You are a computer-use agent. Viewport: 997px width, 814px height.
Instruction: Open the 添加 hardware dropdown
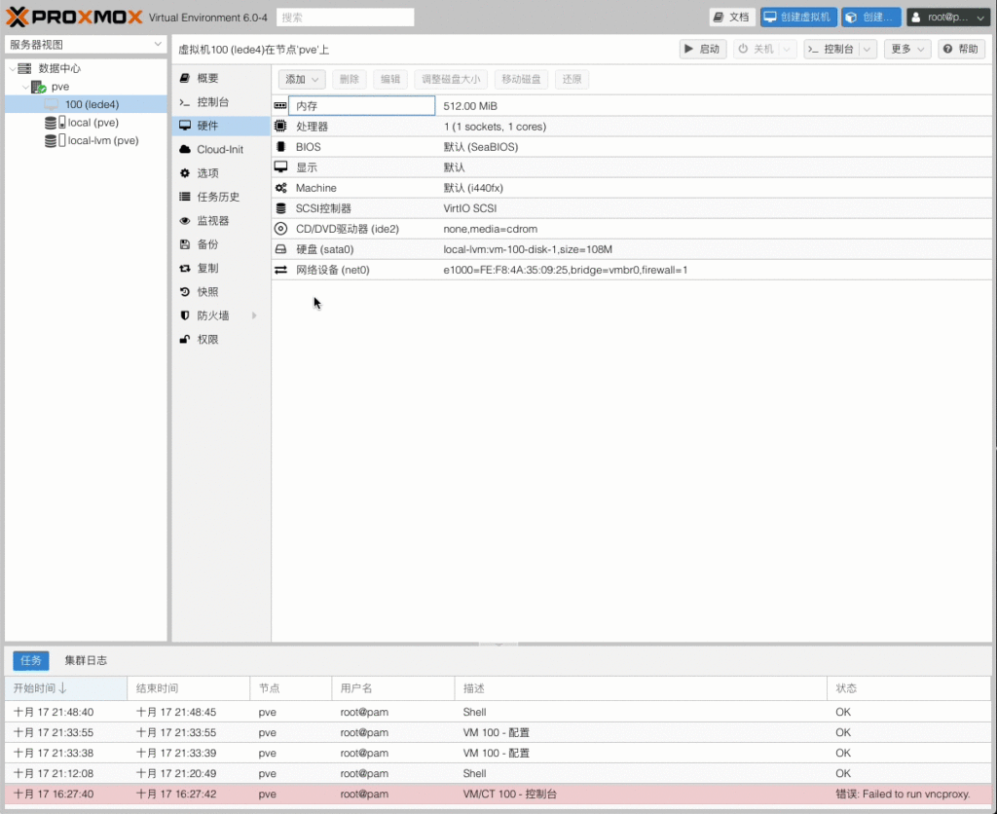pyautogui.click(x=302, y=80)
